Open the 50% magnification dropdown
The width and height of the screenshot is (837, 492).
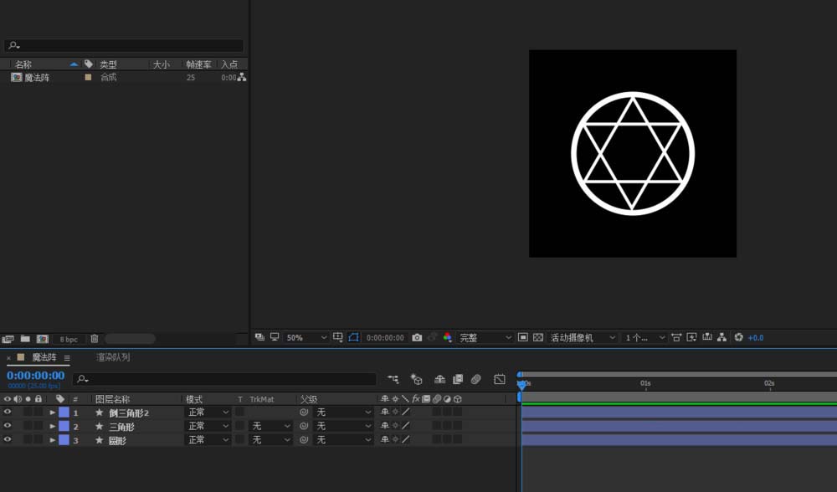click(306, 338)
